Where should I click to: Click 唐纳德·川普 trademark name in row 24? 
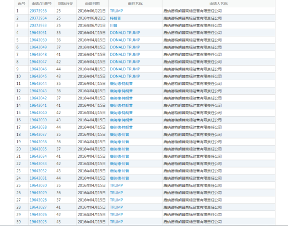tap(119, 178)
